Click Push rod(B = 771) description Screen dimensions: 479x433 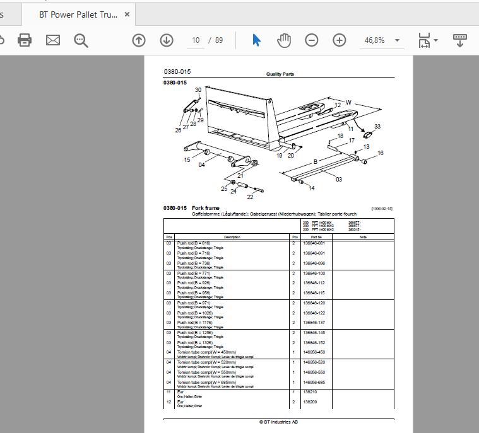click(x=194, y=273)
